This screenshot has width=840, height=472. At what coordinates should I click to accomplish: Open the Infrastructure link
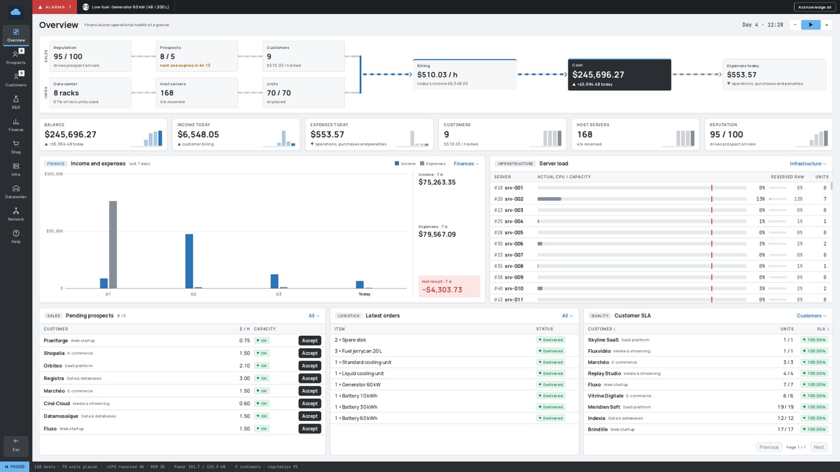(x=807, y=164)
